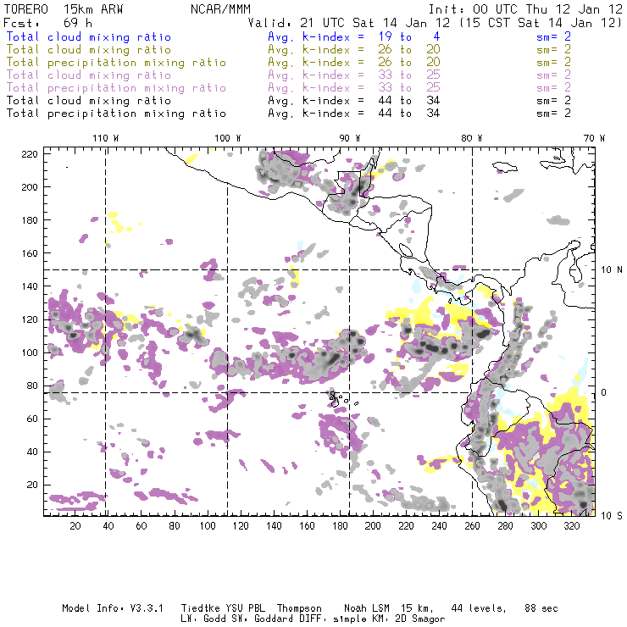The image size is (627, 627).
Task: Click the vertical axis tick label '180'
Action: tap(30, 220)
